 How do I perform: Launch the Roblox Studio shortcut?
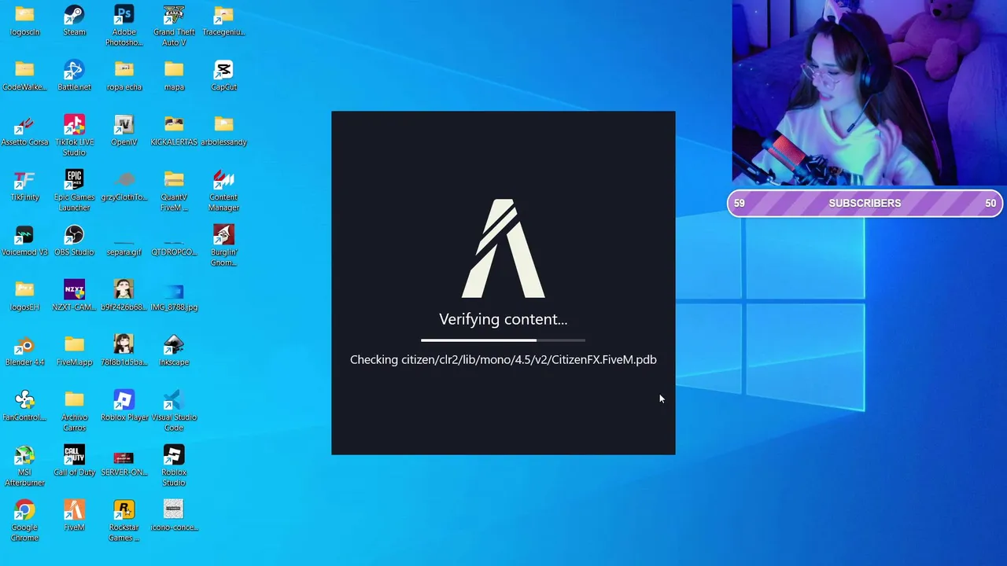[x=174, y=466]
